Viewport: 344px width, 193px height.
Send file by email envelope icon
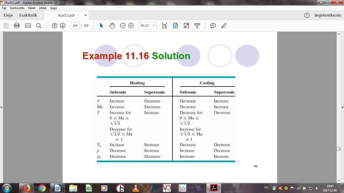click(28, 25)
